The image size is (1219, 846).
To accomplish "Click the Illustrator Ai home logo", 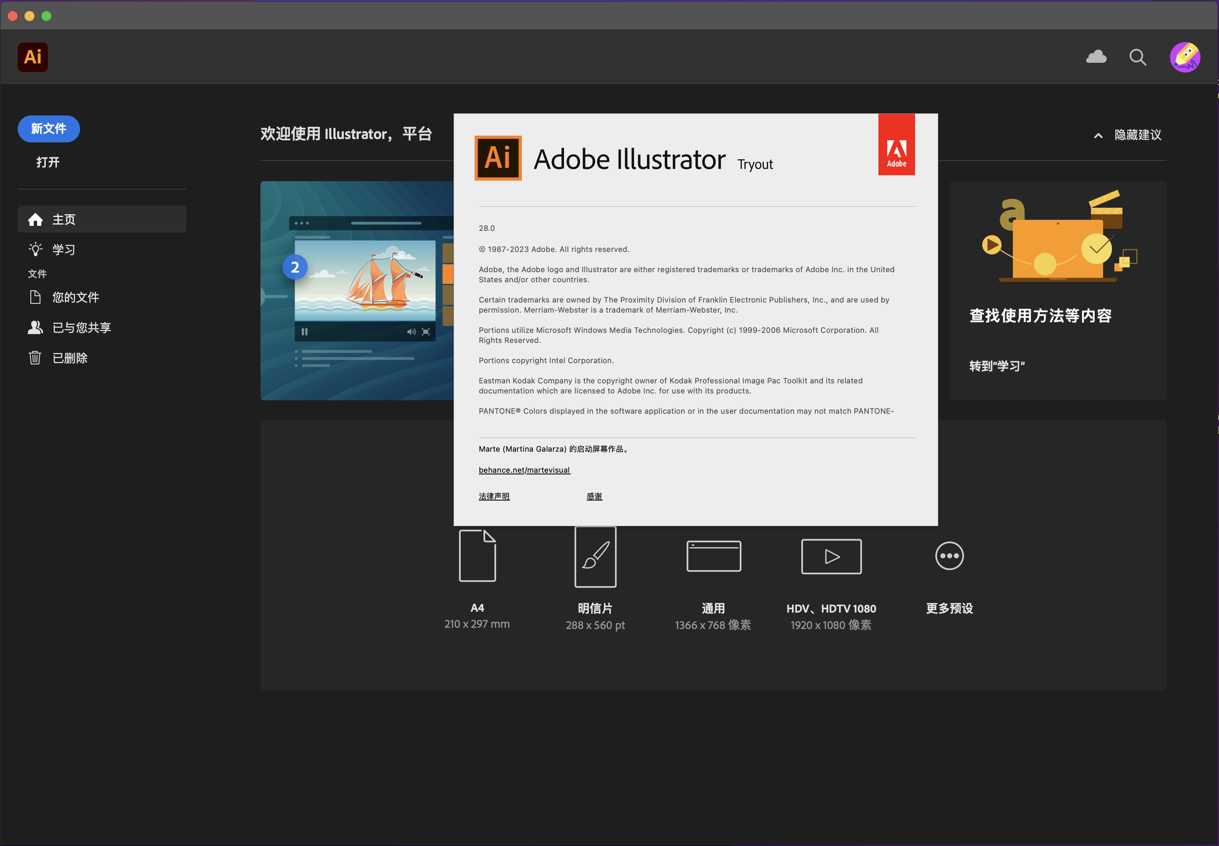I will (32, 57).
